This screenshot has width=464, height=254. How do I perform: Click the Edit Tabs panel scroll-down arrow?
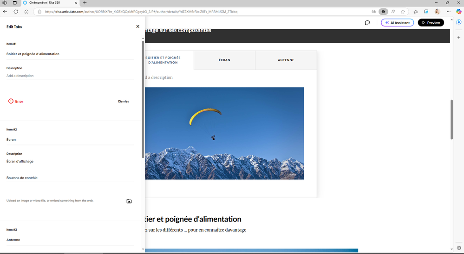(x=143, y=249)
